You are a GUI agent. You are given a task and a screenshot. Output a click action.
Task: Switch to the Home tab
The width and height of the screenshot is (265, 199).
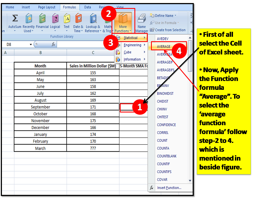(x=10, y=7)
